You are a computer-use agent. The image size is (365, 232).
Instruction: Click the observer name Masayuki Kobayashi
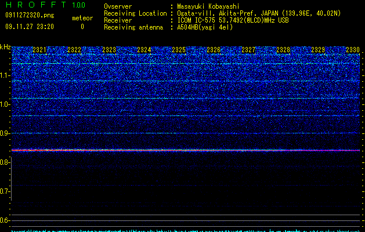208,6
